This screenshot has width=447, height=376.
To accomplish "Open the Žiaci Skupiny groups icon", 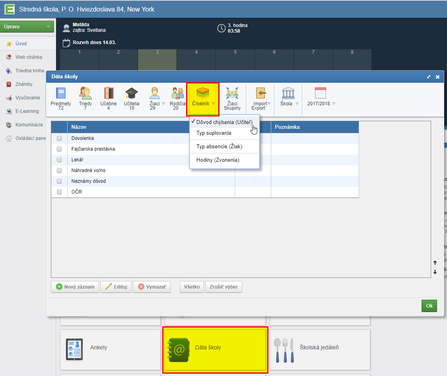I will (x=232, y=93).
